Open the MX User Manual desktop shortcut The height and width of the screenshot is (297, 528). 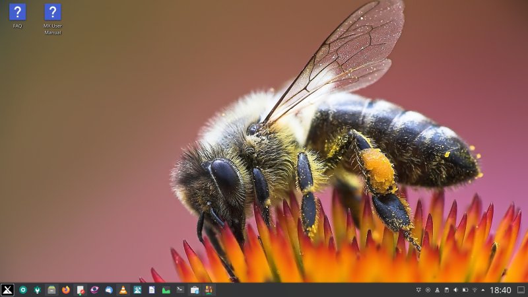tap(53, 19)
